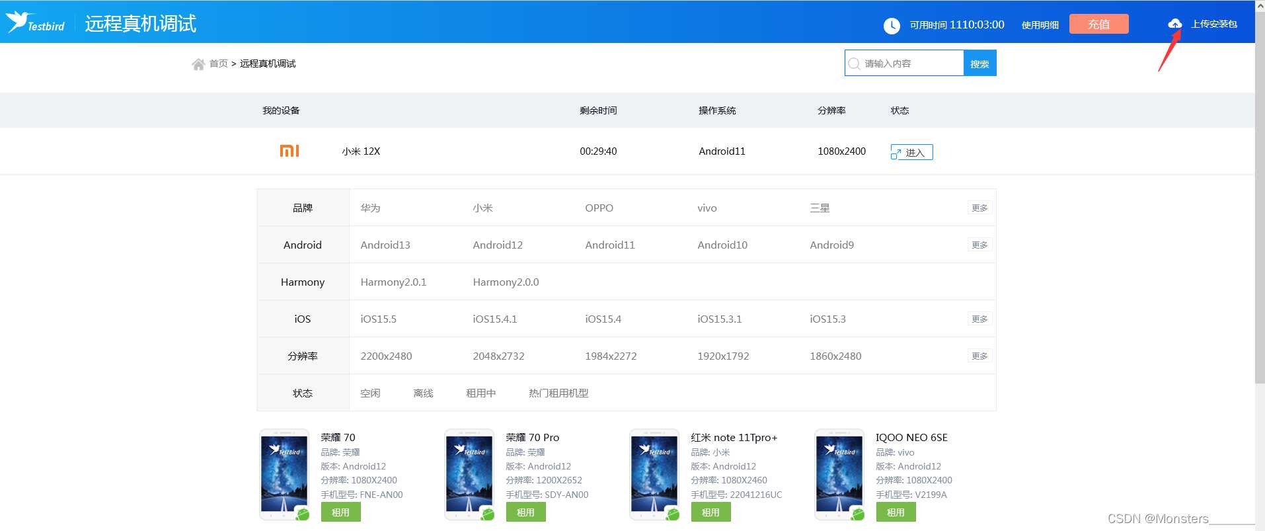
Task: Expand 更多 in the 分辨率 row
Action: [x=979, y=356]
